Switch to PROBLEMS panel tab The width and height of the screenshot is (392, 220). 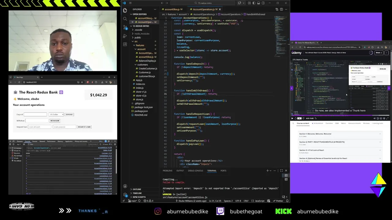(168, 170)
